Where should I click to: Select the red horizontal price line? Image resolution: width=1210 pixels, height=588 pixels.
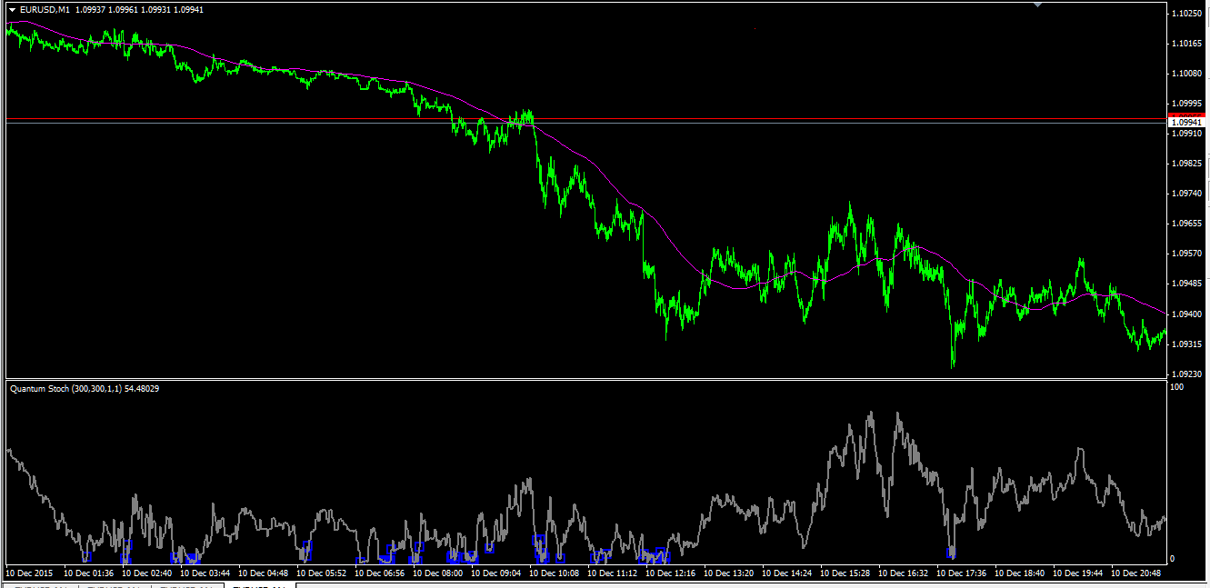point(585,119)
